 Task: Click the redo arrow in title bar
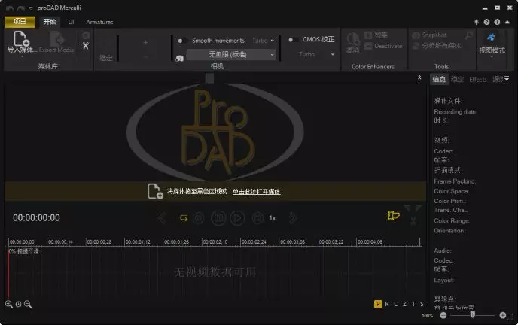coord(21,8)
